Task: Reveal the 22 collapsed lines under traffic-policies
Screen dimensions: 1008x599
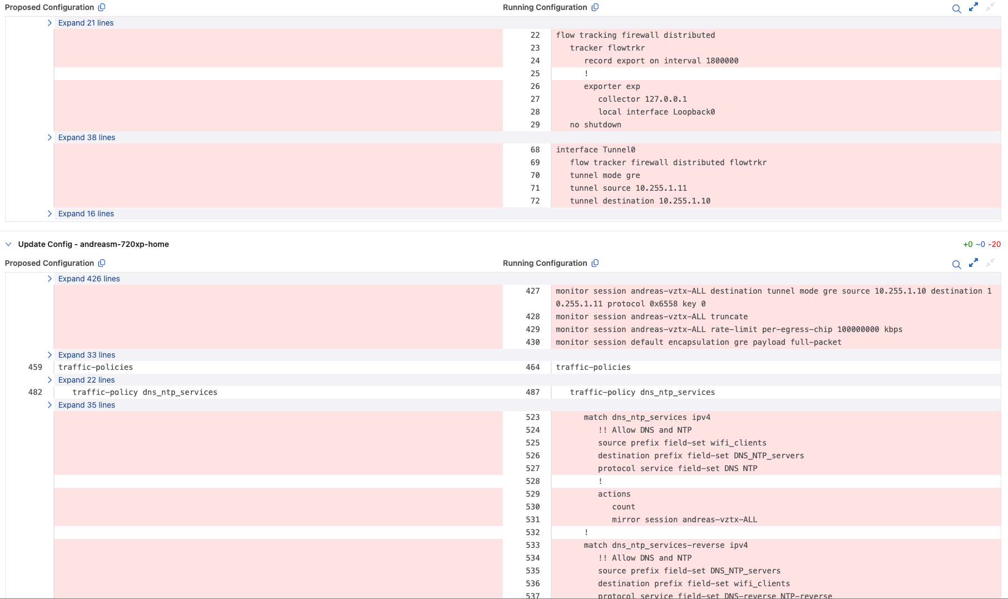Action: [86, 380]
